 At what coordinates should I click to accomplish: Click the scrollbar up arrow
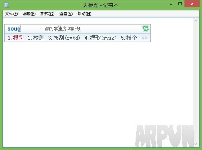196,21
